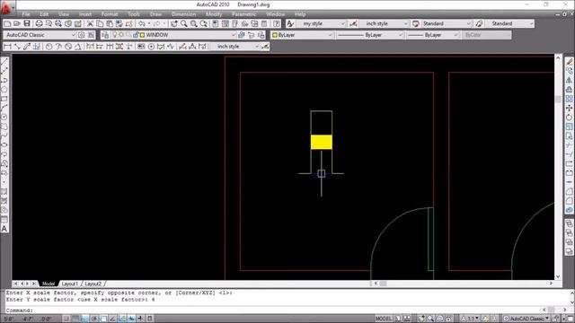Open the Help question mark icon
The image size is (575, 323).
point(277,24)
